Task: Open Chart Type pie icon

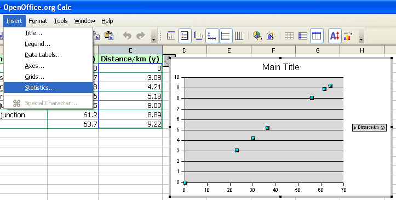Action: 257,36
